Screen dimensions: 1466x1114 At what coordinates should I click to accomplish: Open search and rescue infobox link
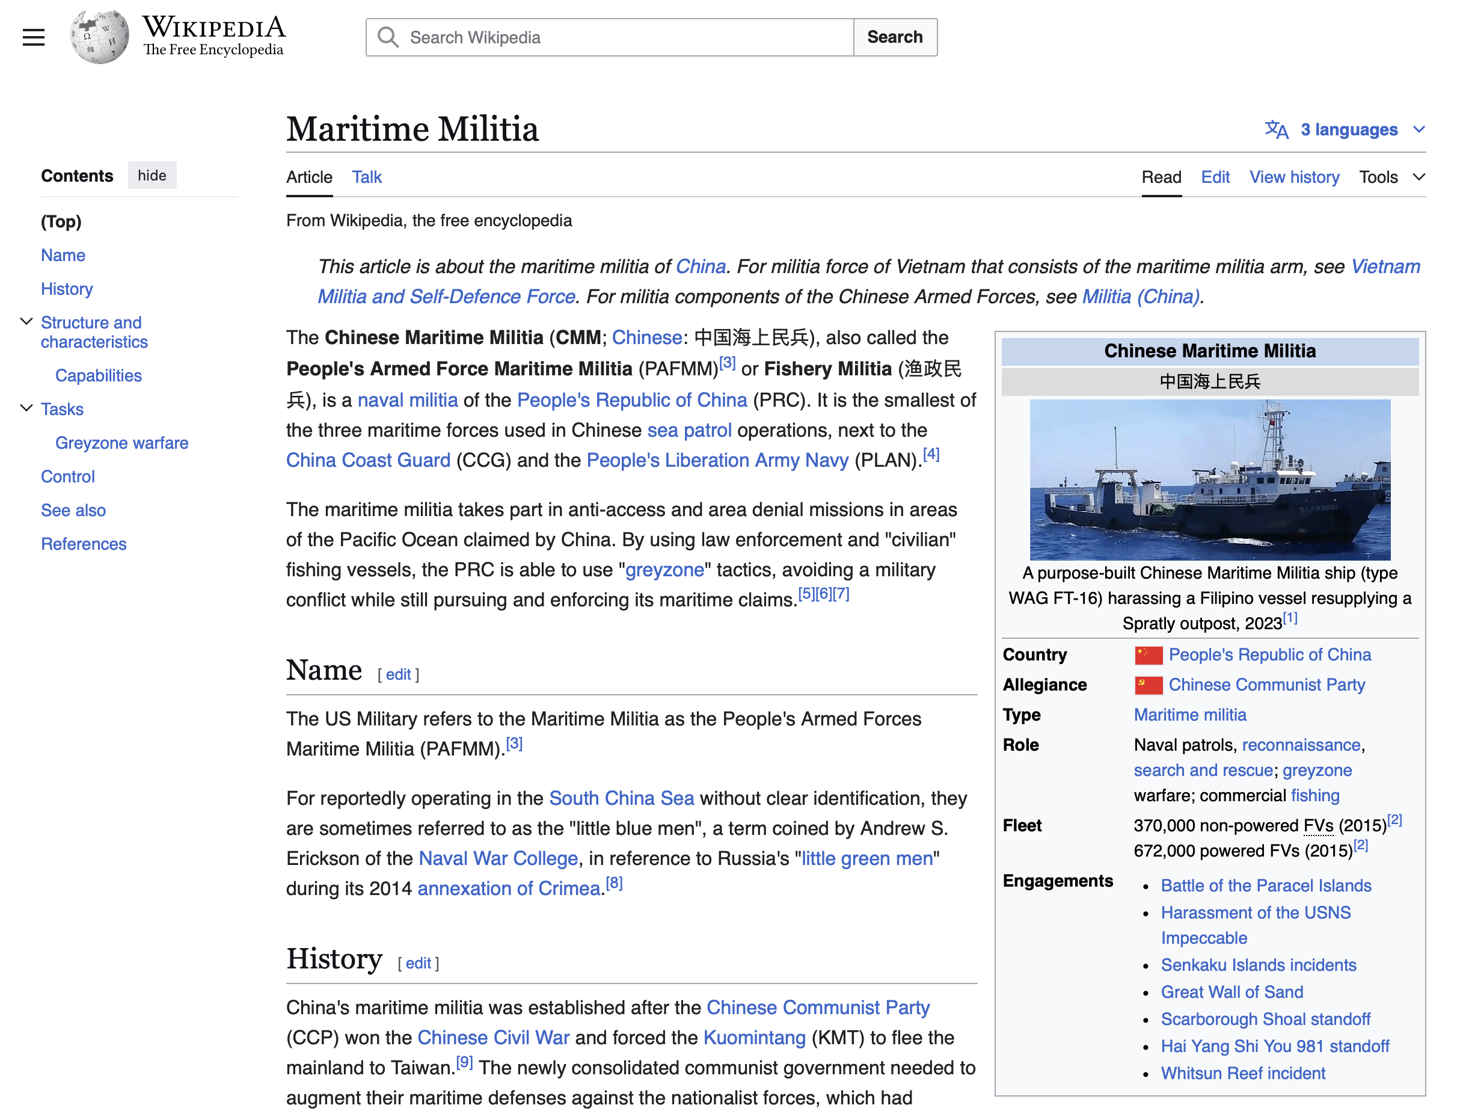(1203, 770)
